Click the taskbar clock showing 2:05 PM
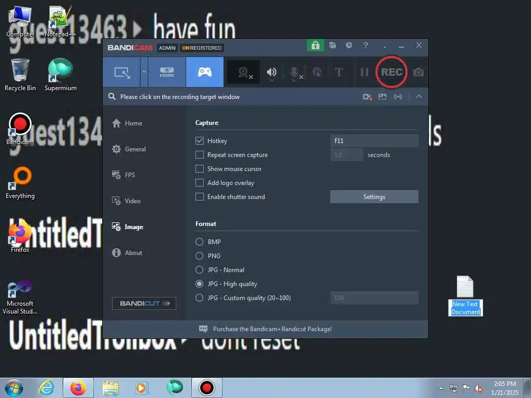Screen dimensions: 531x398 [x=505, y=388]
